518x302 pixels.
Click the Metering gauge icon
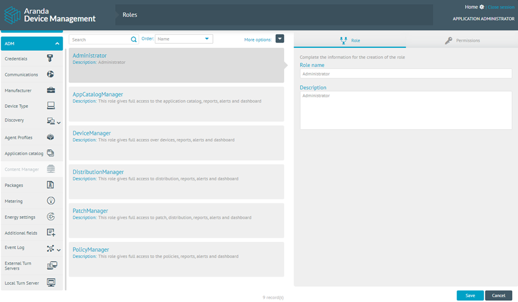point(51,201)
